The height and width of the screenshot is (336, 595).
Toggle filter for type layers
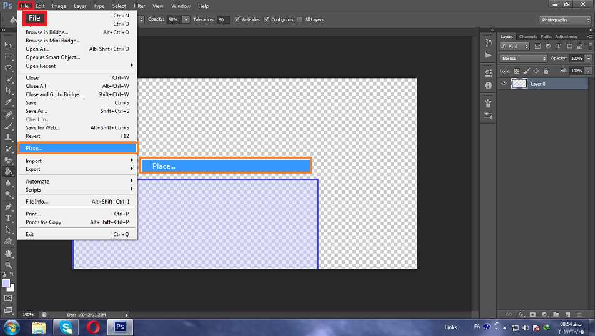tap(559, 46)
